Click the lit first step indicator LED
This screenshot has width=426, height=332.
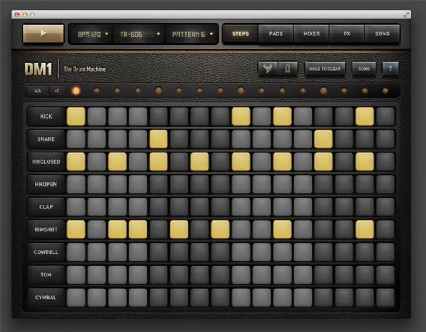point(76,91)
